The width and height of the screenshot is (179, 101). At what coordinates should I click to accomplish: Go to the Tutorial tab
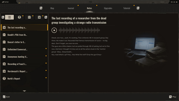click(x=127, y=8)
